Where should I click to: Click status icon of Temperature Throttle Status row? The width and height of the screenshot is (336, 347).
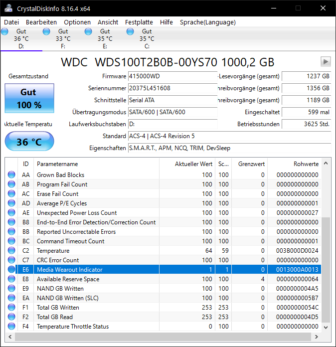click(11, 326)
